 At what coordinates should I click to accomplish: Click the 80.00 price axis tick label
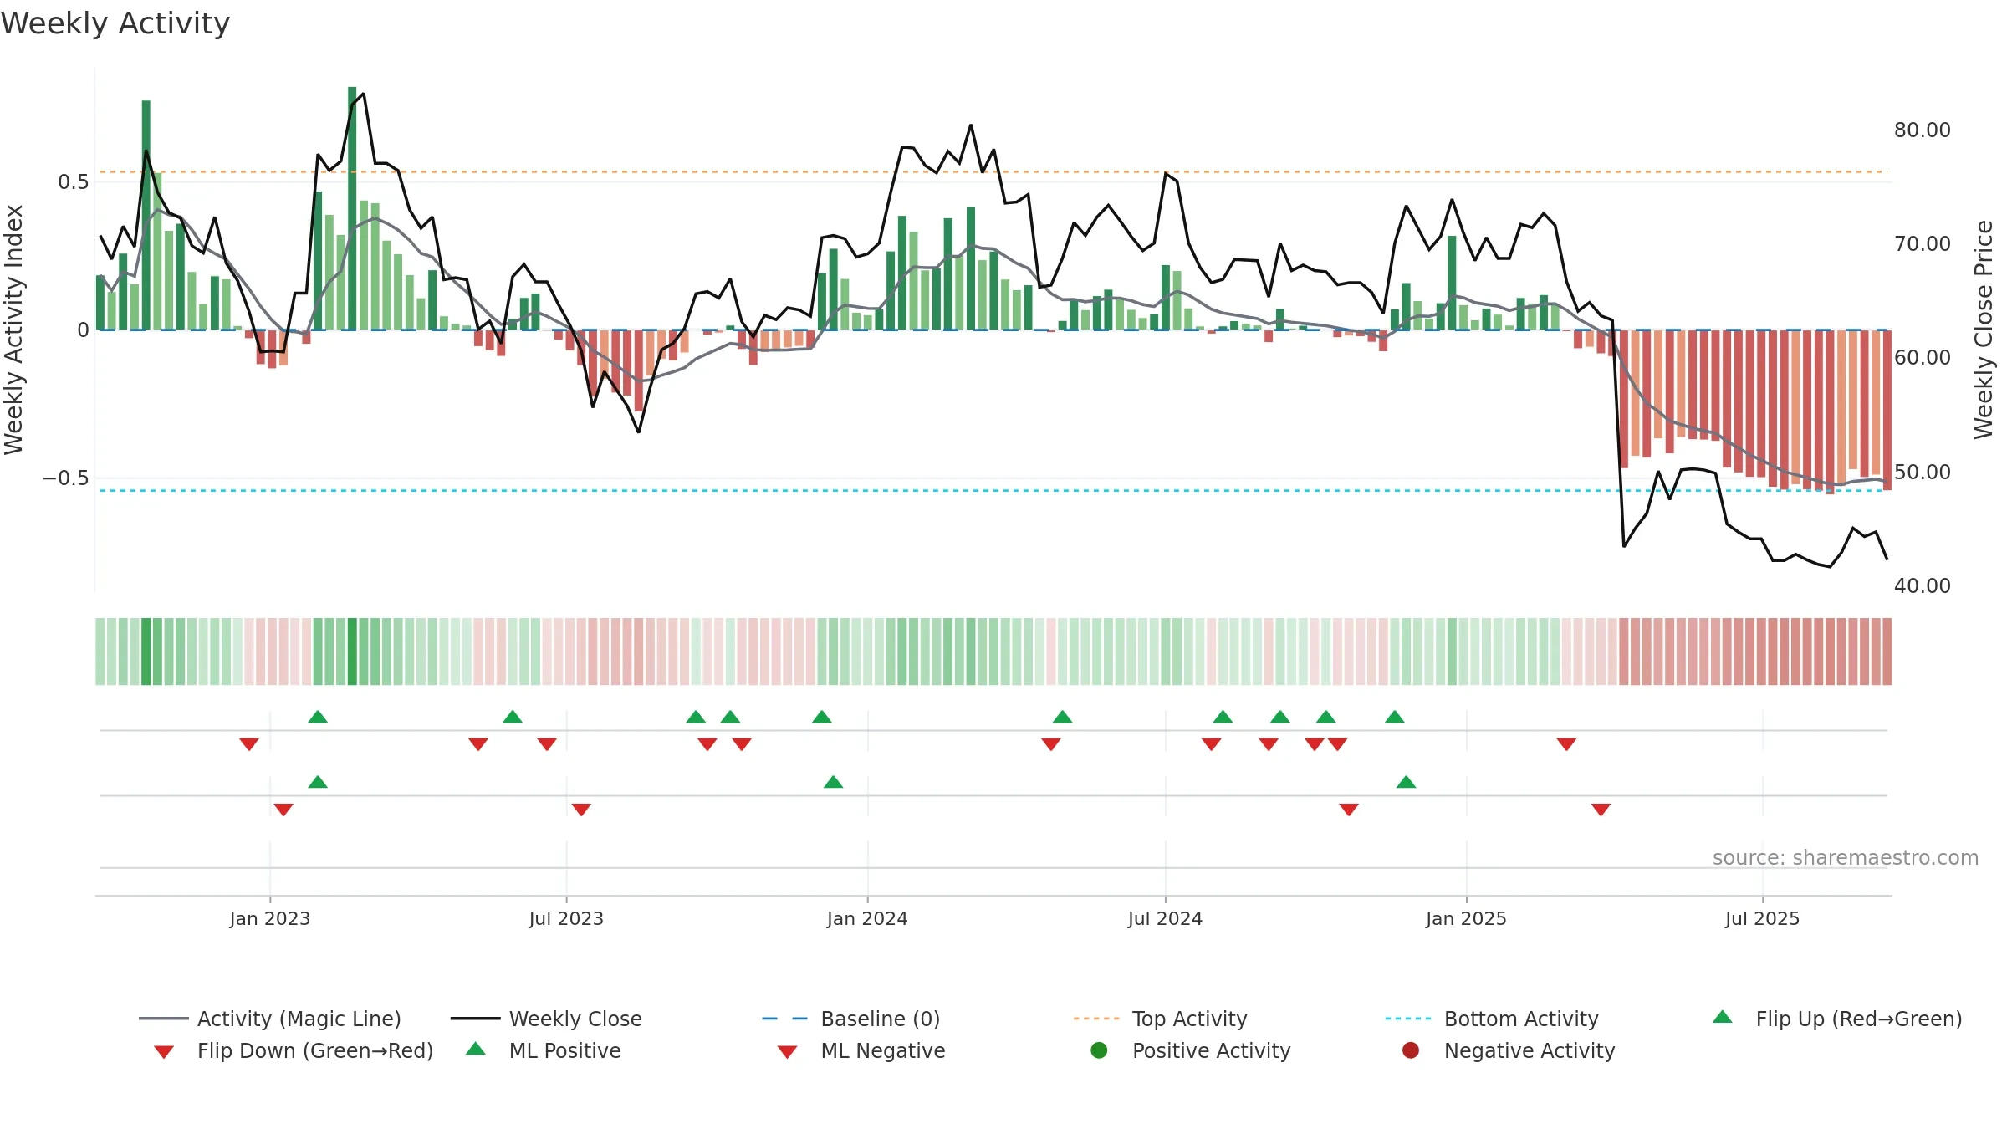1922,130
